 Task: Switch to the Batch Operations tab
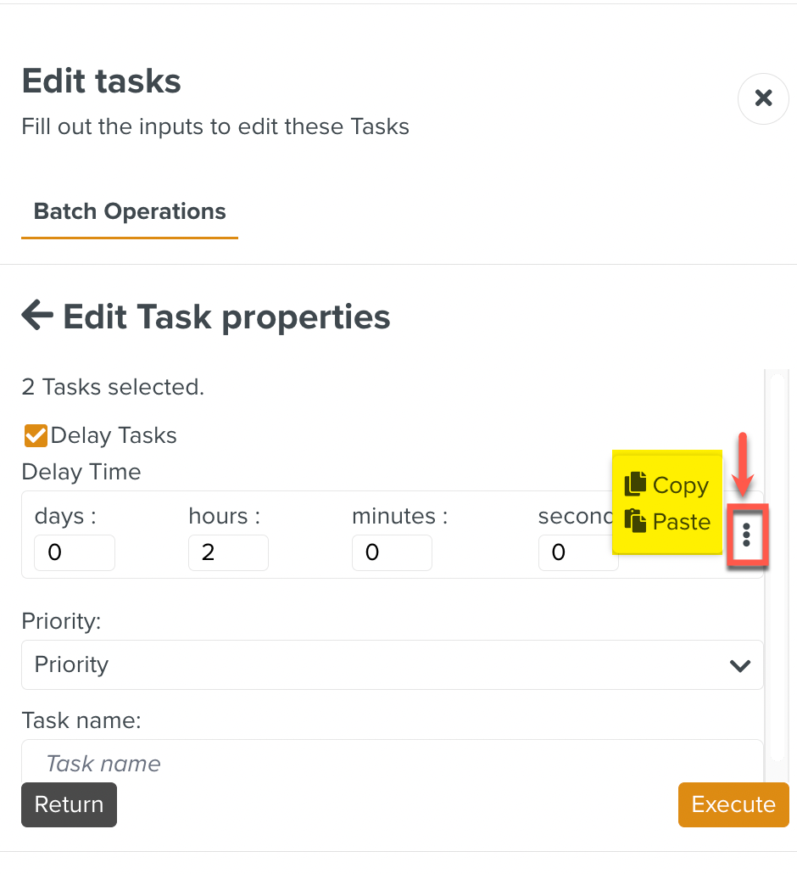pyautogui.click(x=130, y=211)
